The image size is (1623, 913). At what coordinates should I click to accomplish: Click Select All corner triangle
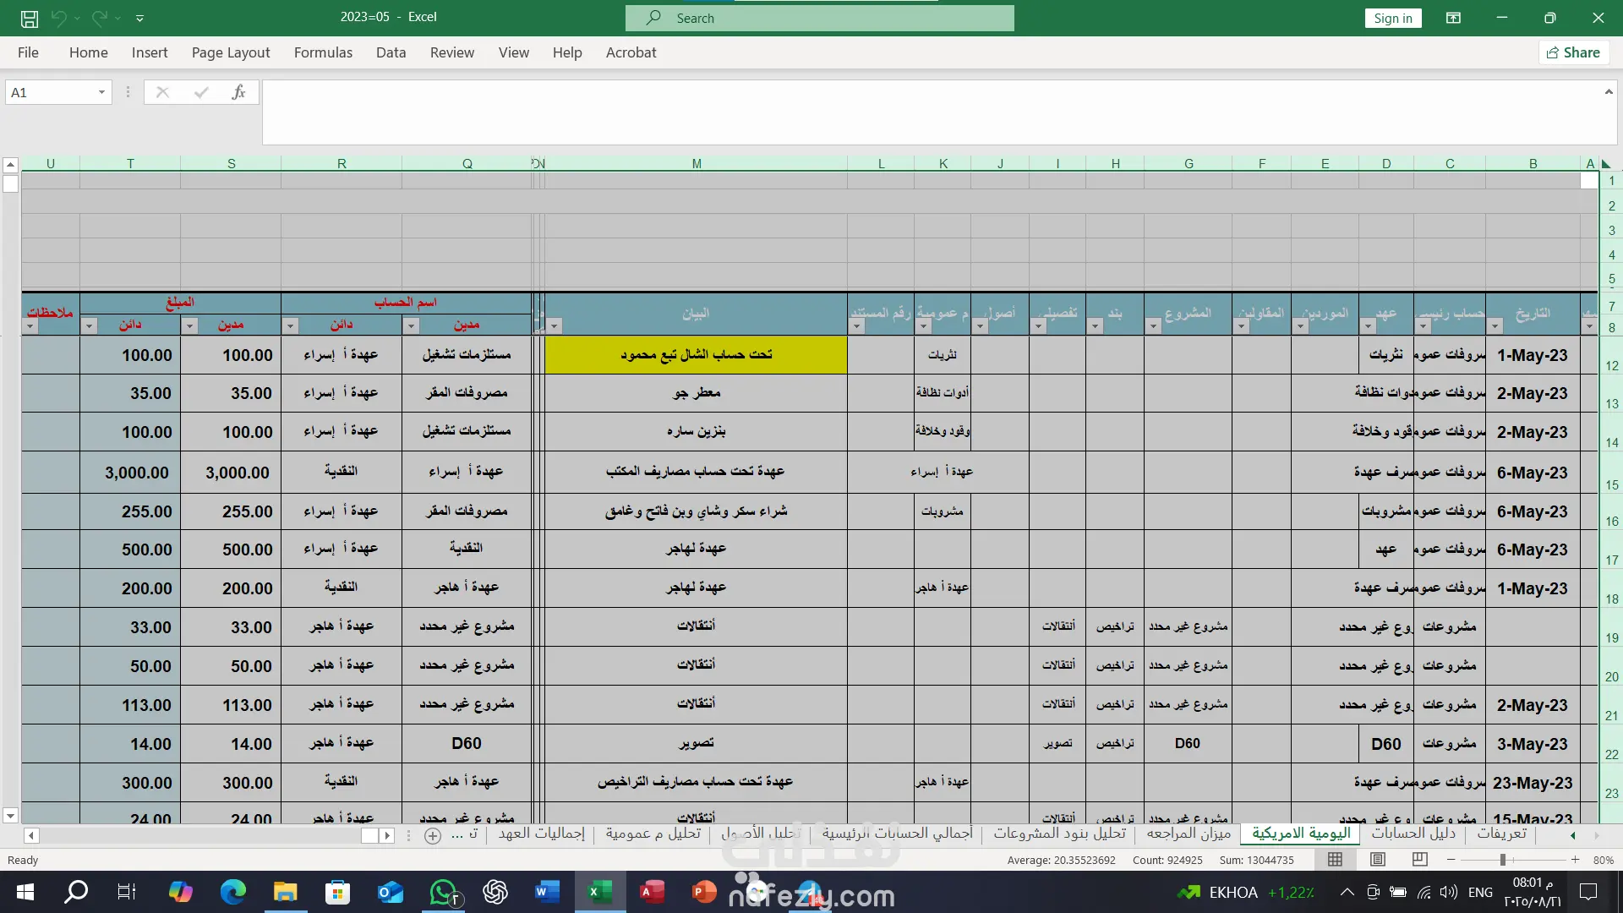(1606, 164)
